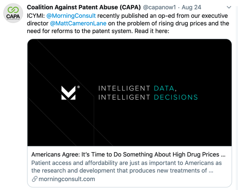Click the Morning Consult M logo
This screenshot has width=238, height=190.
point(68,93)
